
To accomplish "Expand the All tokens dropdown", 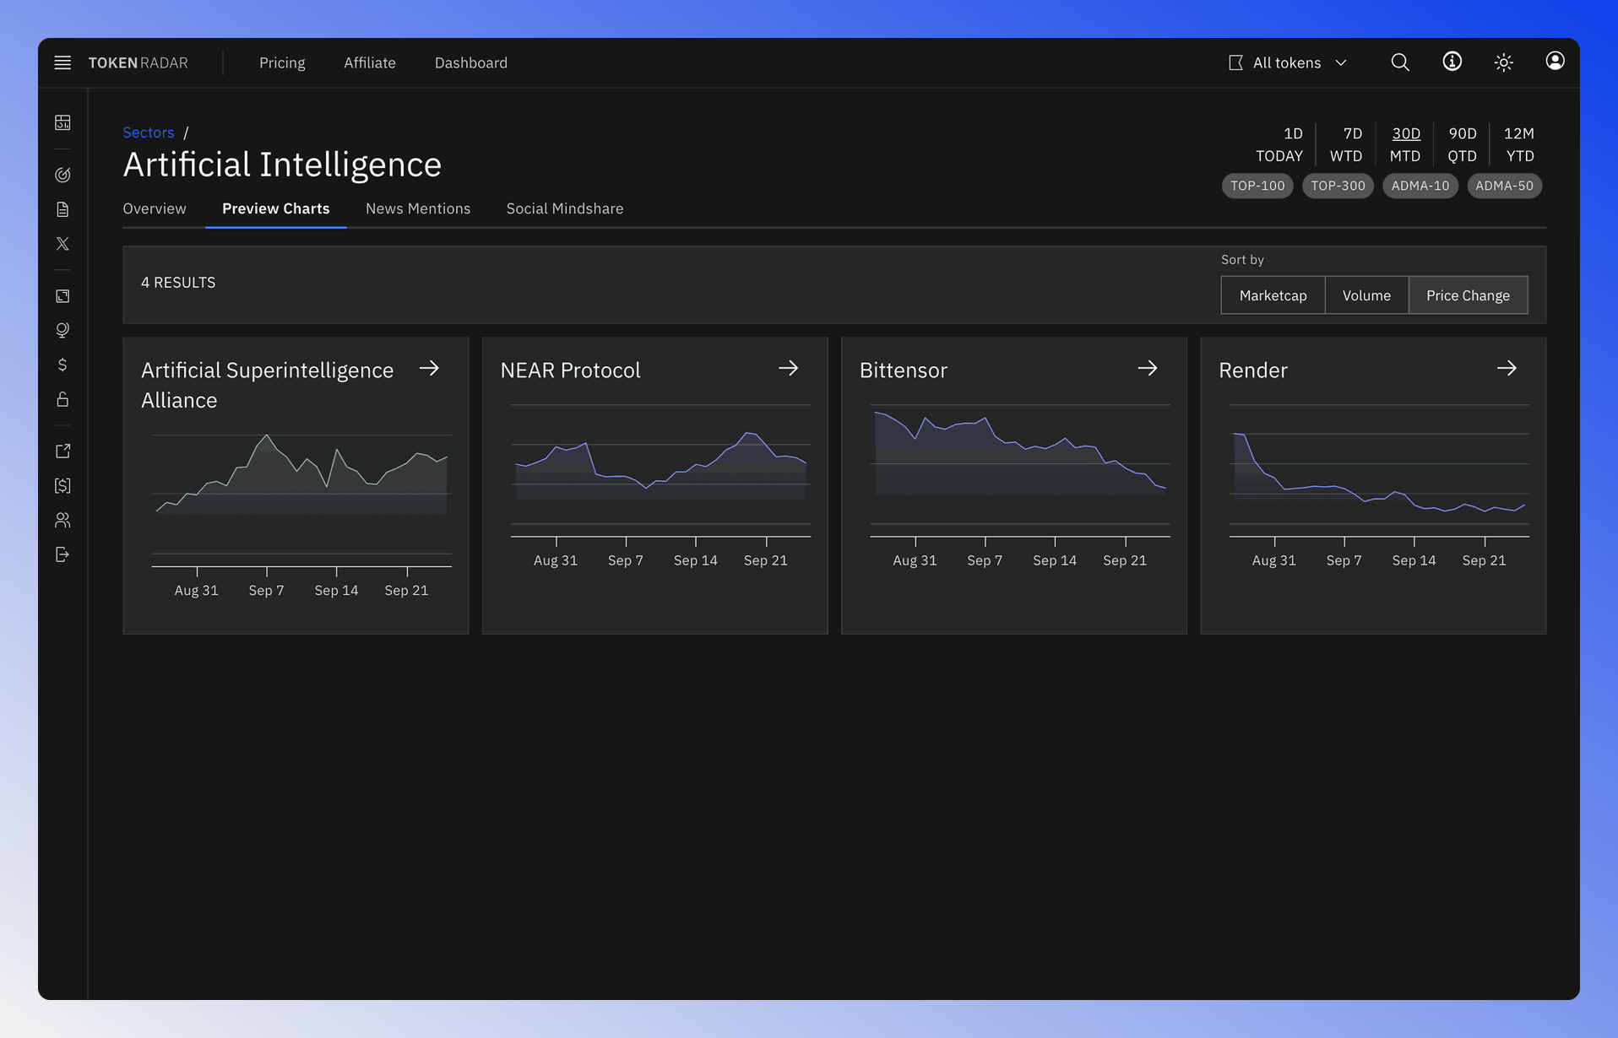I will pyautogui.click(x=1288, y=62).
